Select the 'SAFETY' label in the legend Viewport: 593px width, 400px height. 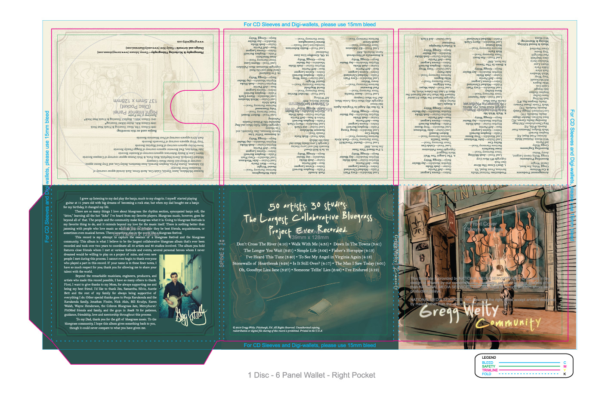click(x=488, y=366)
